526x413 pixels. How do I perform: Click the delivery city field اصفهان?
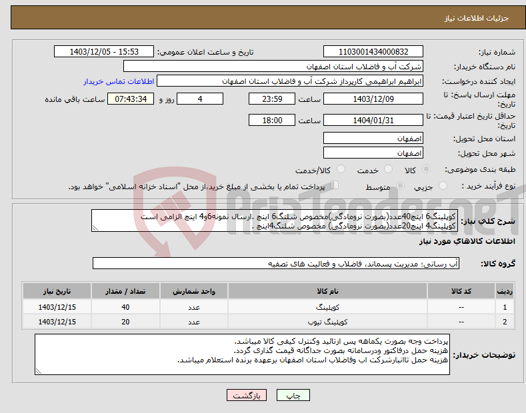click(373, 153)
